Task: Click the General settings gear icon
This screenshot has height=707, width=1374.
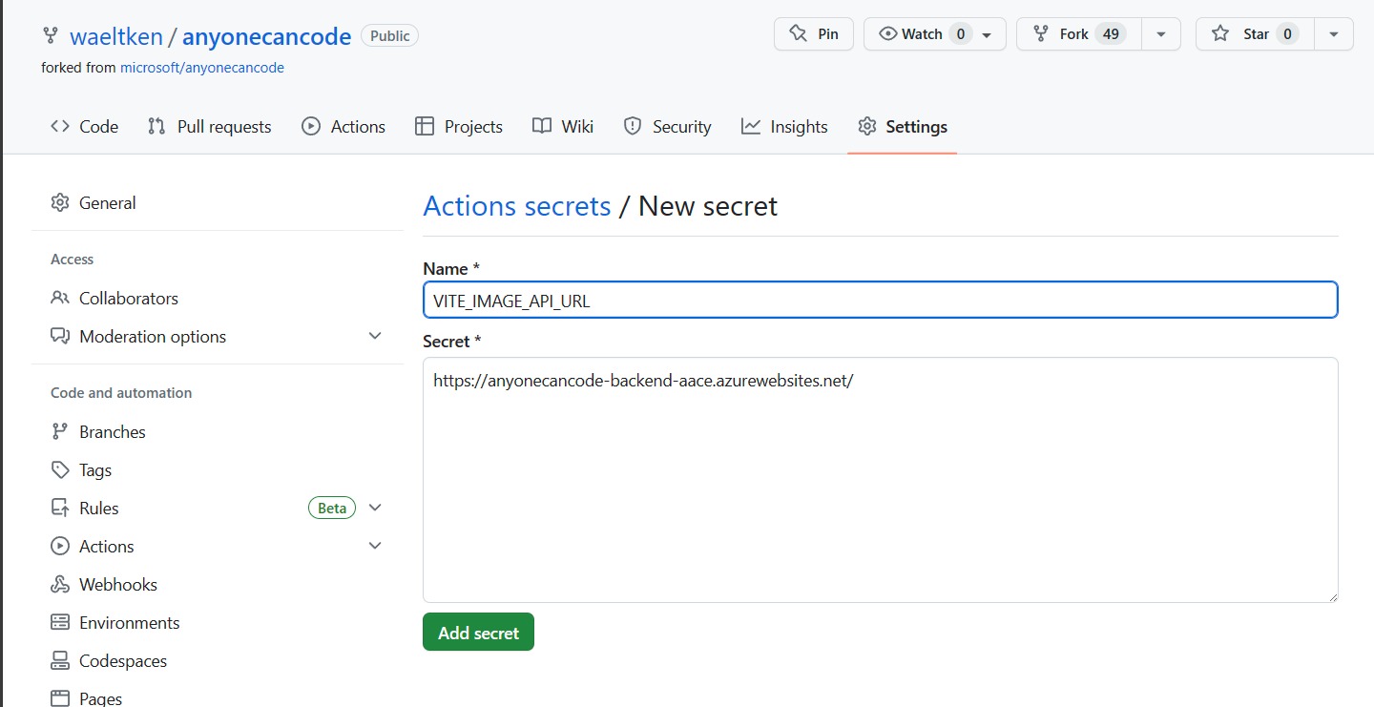Action: (59, 202)
